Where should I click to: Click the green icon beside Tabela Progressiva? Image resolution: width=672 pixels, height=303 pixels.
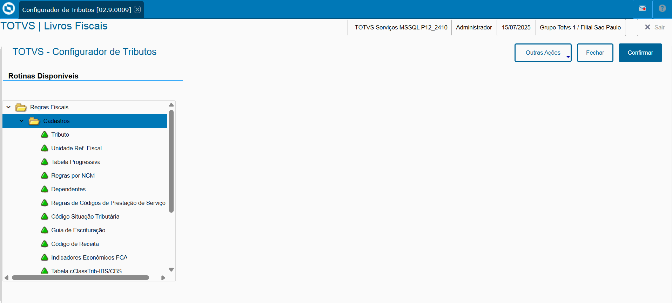[45, 162]
